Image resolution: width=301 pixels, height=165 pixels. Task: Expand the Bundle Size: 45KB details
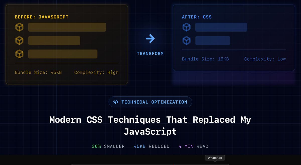tap(38, 72)
